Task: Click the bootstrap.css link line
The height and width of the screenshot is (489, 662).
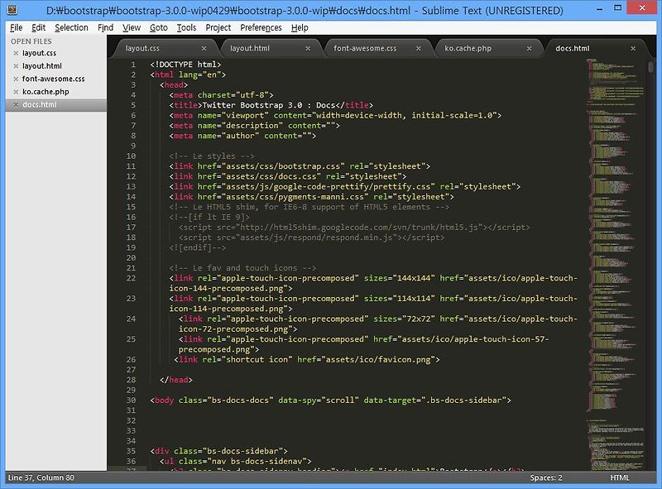Action: point(300,166)
